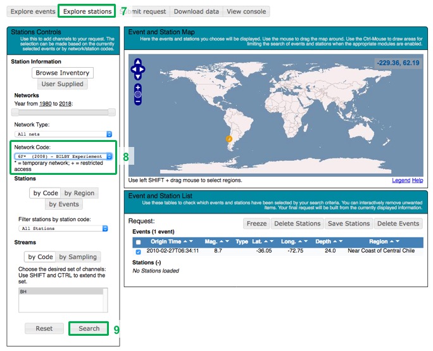This screenshot has height=351, width=433.
Task: Click the Reset button
Action: click(44, 328)
